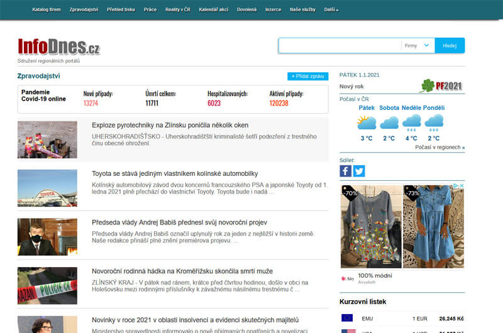This screenshot has height=333, width=503.
Task: Click the Nový rok holiday label
Action: point(351,86)
